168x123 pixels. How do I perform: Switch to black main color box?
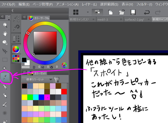(24, 60)
